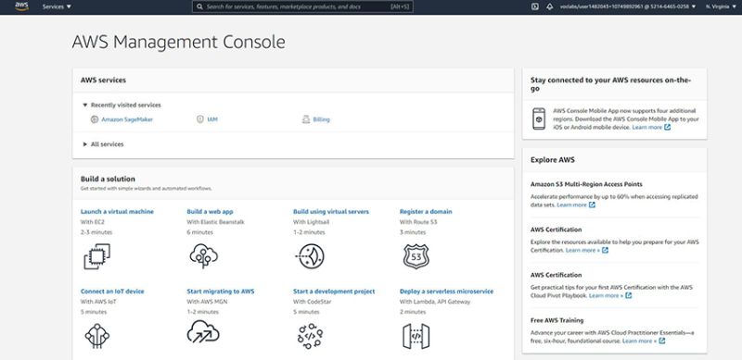Focus the services search input field
The width and height of the screenshot is (742, 360).
click(x=302, y=7)
